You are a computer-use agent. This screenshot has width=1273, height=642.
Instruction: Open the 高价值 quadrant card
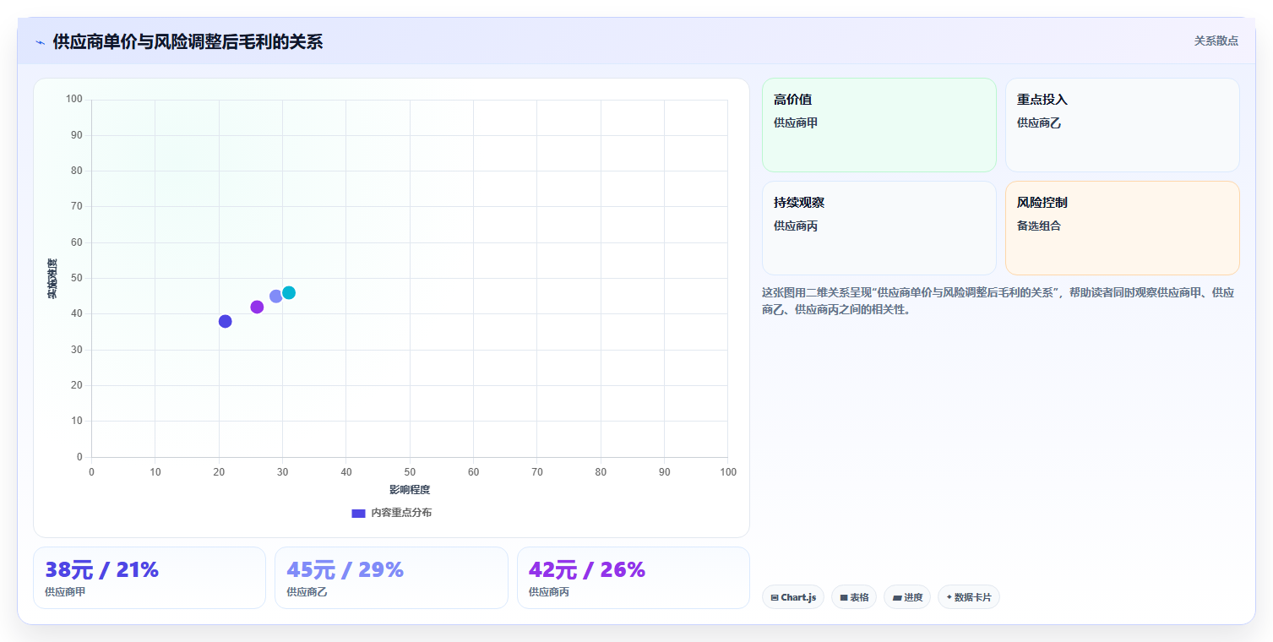[879, 125]
